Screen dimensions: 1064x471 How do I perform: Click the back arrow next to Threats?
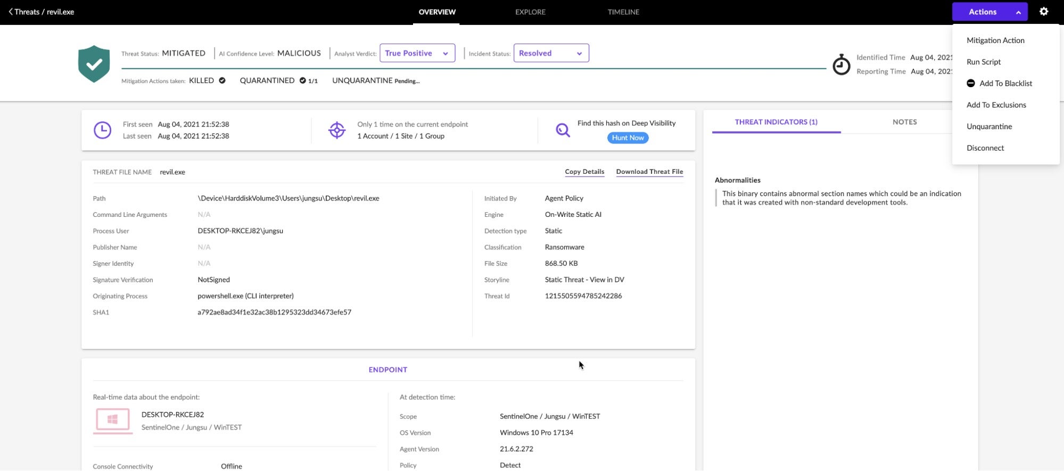[11, 12]
